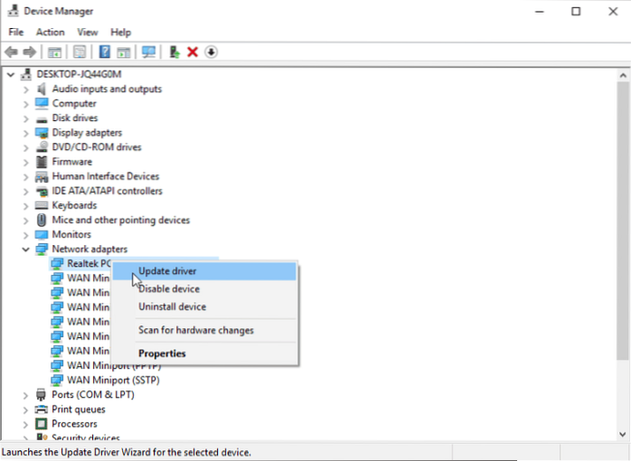Viewport: 631px width, 461px height.
Task: Expand the Ports (COM & LPT) node
Action: click(x=25, y=394)
